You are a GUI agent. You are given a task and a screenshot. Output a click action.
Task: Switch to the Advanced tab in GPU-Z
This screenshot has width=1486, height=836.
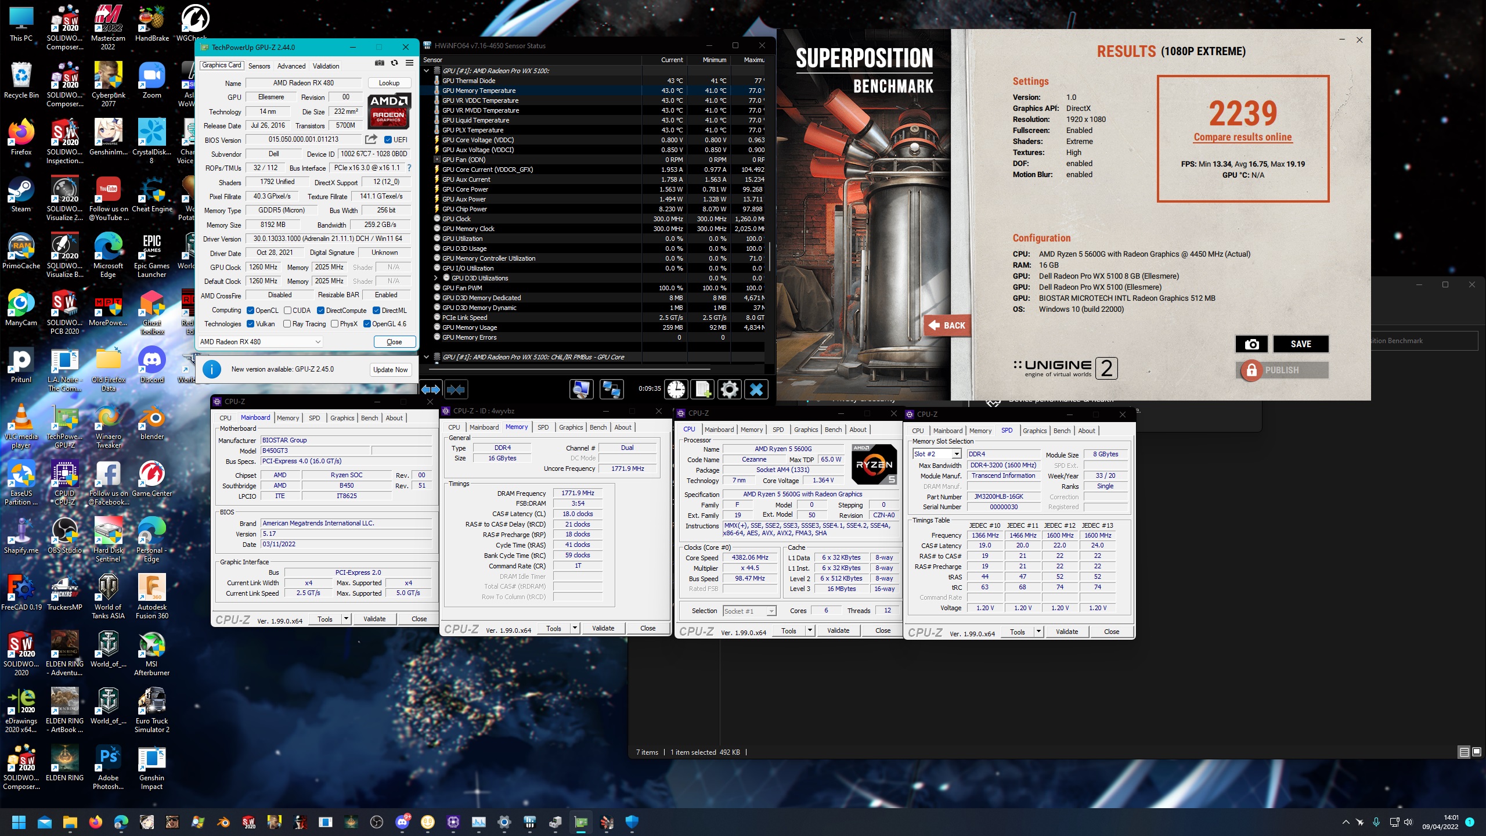291,66
